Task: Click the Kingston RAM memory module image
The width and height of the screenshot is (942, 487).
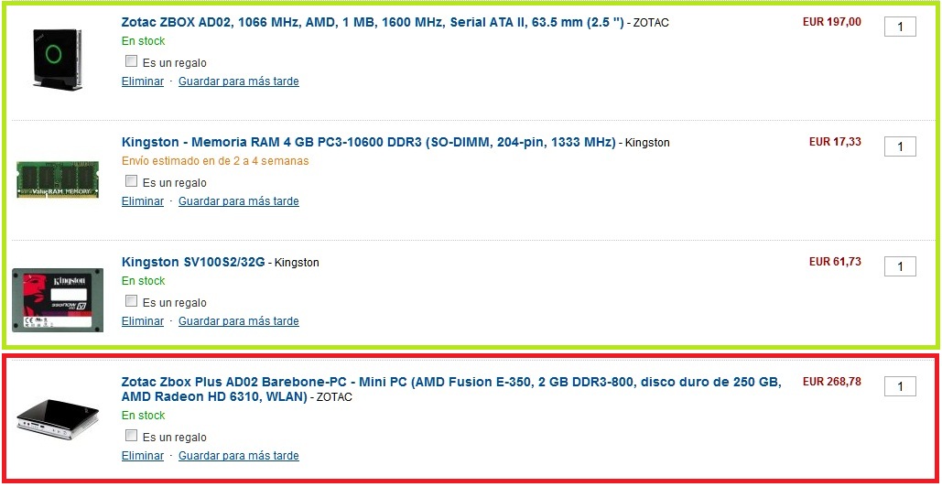Action: (58, 179)
